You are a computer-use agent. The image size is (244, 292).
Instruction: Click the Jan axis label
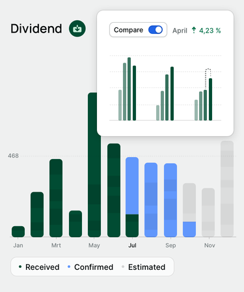18,245
